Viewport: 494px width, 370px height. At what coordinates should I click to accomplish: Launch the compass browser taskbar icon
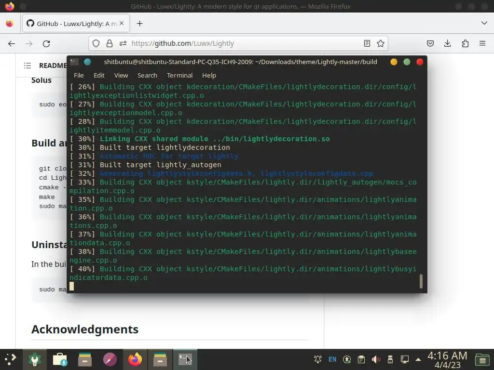[x=110, y=359]
